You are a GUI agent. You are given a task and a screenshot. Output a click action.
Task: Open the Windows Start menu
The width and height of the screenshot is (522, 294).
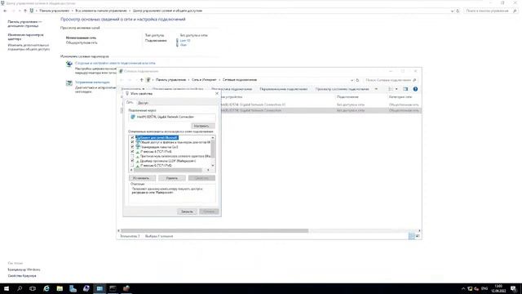[x=7, y=288]
